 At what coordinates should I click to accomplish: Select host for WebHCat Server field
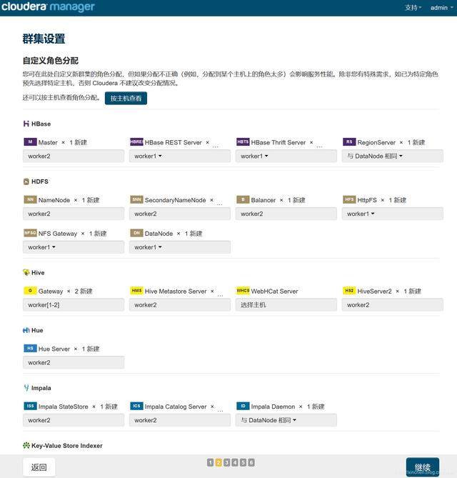286,305
